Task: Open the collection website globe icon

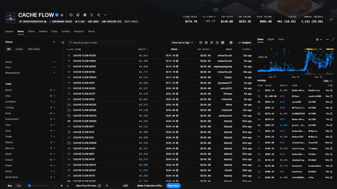Action: tap(85, 15)
